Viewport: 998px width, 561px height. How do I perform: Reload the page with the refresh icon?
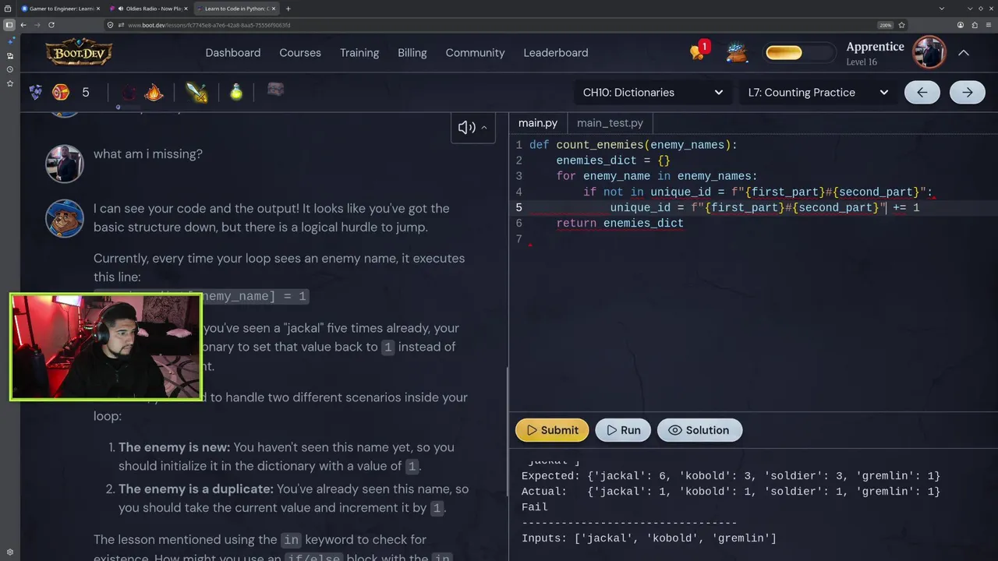(51, 25)
